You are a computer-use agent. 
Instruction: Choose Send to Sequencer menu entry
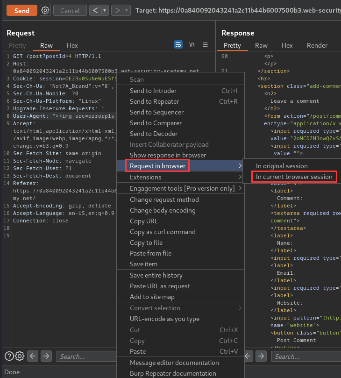(180, 112)
